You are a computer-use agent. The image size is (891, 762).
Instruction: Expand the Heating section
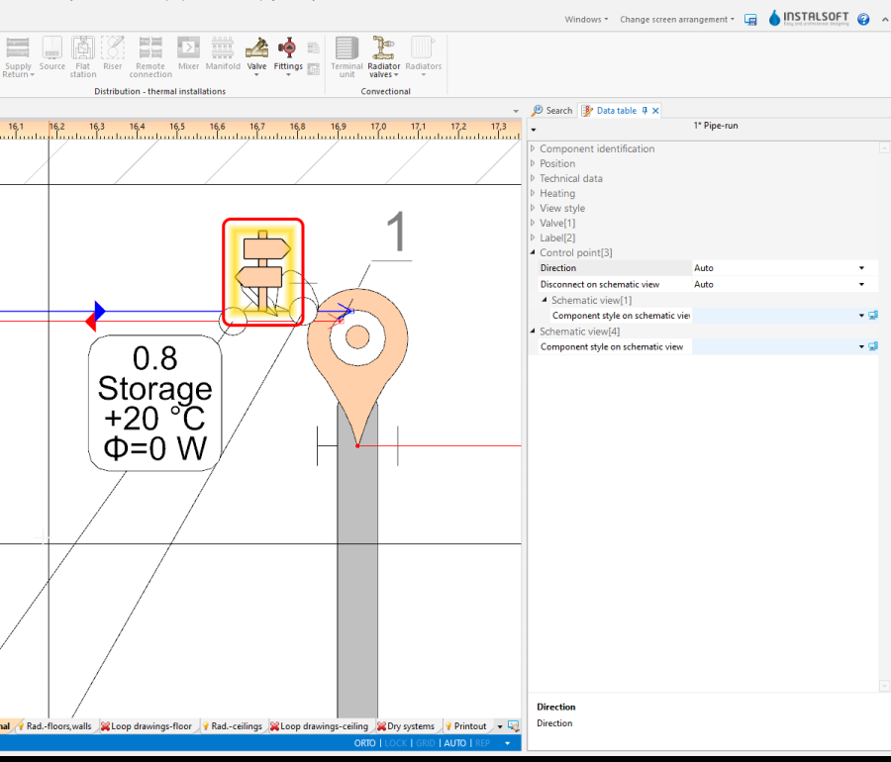[x=533, y=193]
